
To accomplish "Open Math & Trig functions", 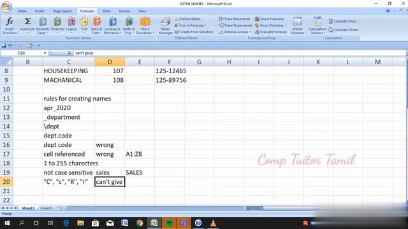I will (129, 25).
